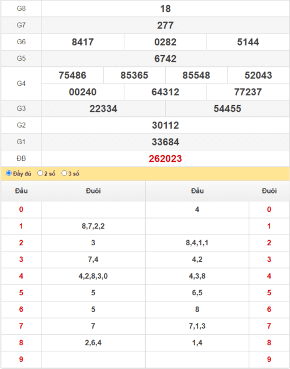The height and width of the screenshot is (369, 290).
Task: Click tail values 4,2,8,3,0 cell
Action: click(x=93, y=276)
